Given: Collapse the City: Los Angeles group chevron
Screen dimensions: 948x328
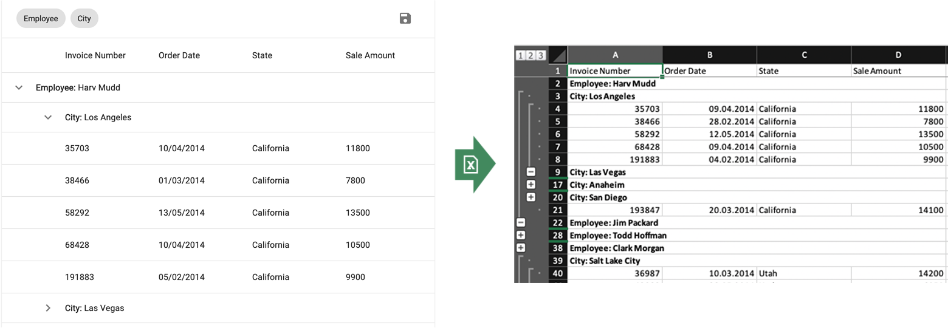Looking at the screenshot, I should tap(48, 117).
